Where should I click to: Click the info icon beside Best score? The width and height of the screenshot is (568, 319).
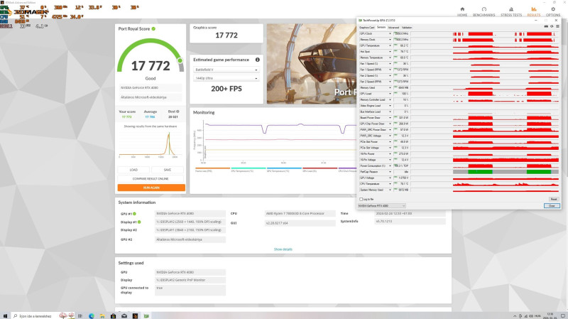click(x=177, y=112)
